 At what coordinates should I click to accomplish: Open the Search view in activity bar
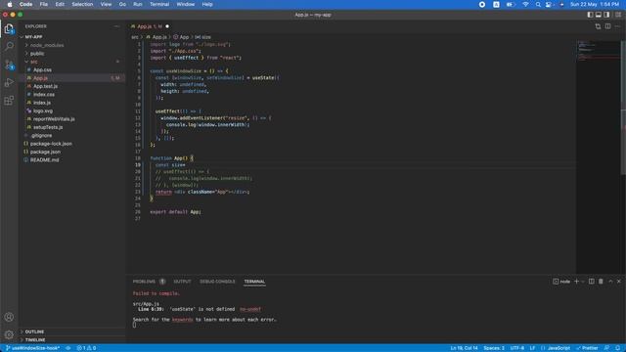[x=9, y=46]
